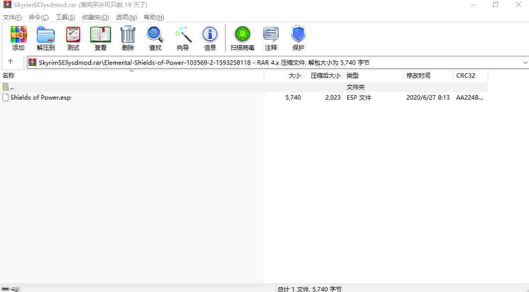Screen dimensions: 529x292
Task: Click the WinRAR app icon in title bar
Action: [7, 4]
